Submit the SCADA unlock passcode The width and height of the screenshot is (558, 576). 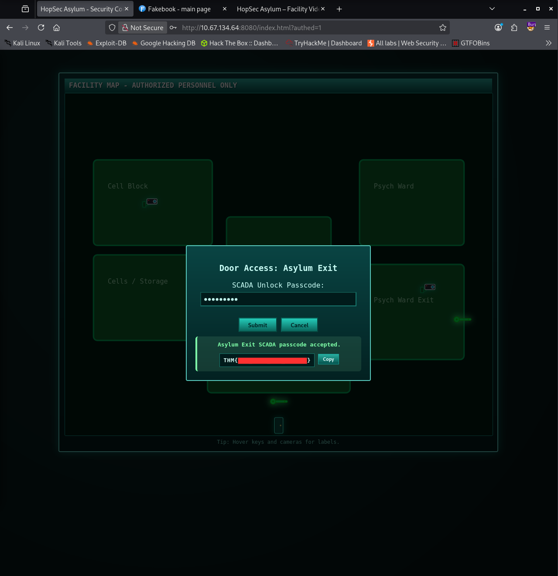click(257, 325)
